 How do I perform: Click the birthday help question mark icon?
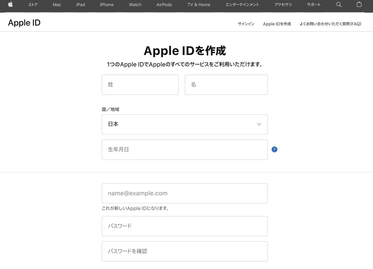[x=274, y=149]
